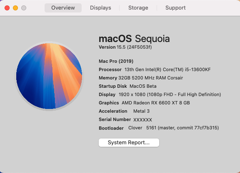The width and height of the screenshot is (240, 173).
Task: Click the Display 1920 x 1080 entry
Action: 160,94
